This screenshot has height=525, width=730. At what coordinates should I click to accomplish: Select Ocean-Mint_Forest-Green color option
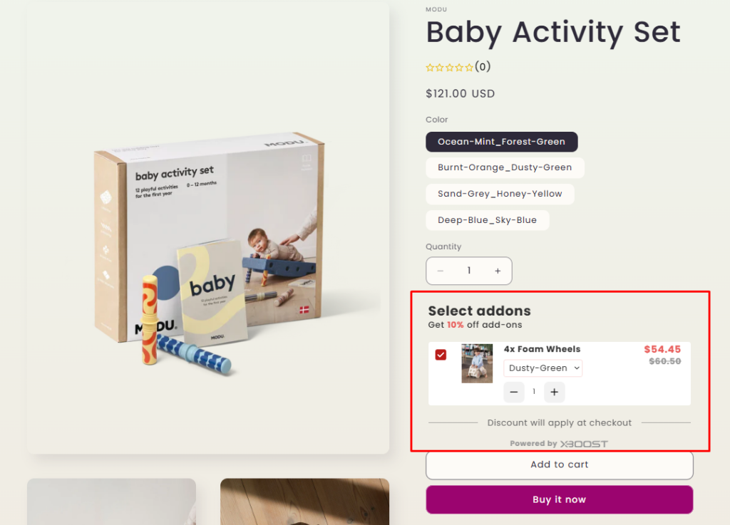click(x=501, y=142)
